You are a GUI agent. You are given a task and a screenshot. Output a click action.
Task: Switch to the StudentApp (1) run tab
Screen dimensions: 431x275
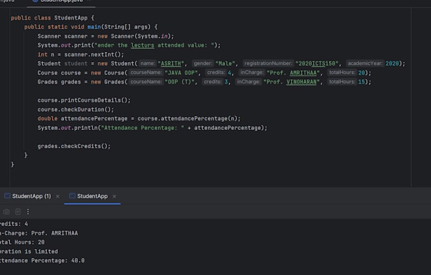click(x=28, y=196)
